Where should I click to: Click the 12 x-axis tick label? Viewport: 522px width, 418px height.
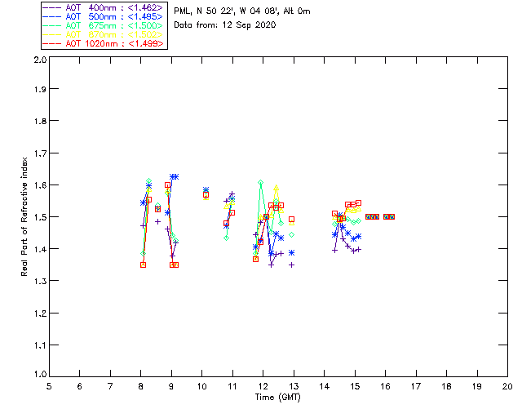263,386
